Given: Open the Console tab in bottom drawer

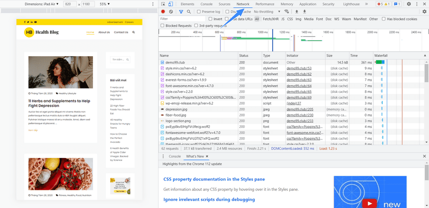Looking at the screenshot, I should point(174,156).
